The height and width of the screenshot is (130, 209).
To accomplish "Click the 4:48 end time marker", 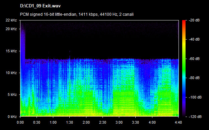I will tap(178, 122).
